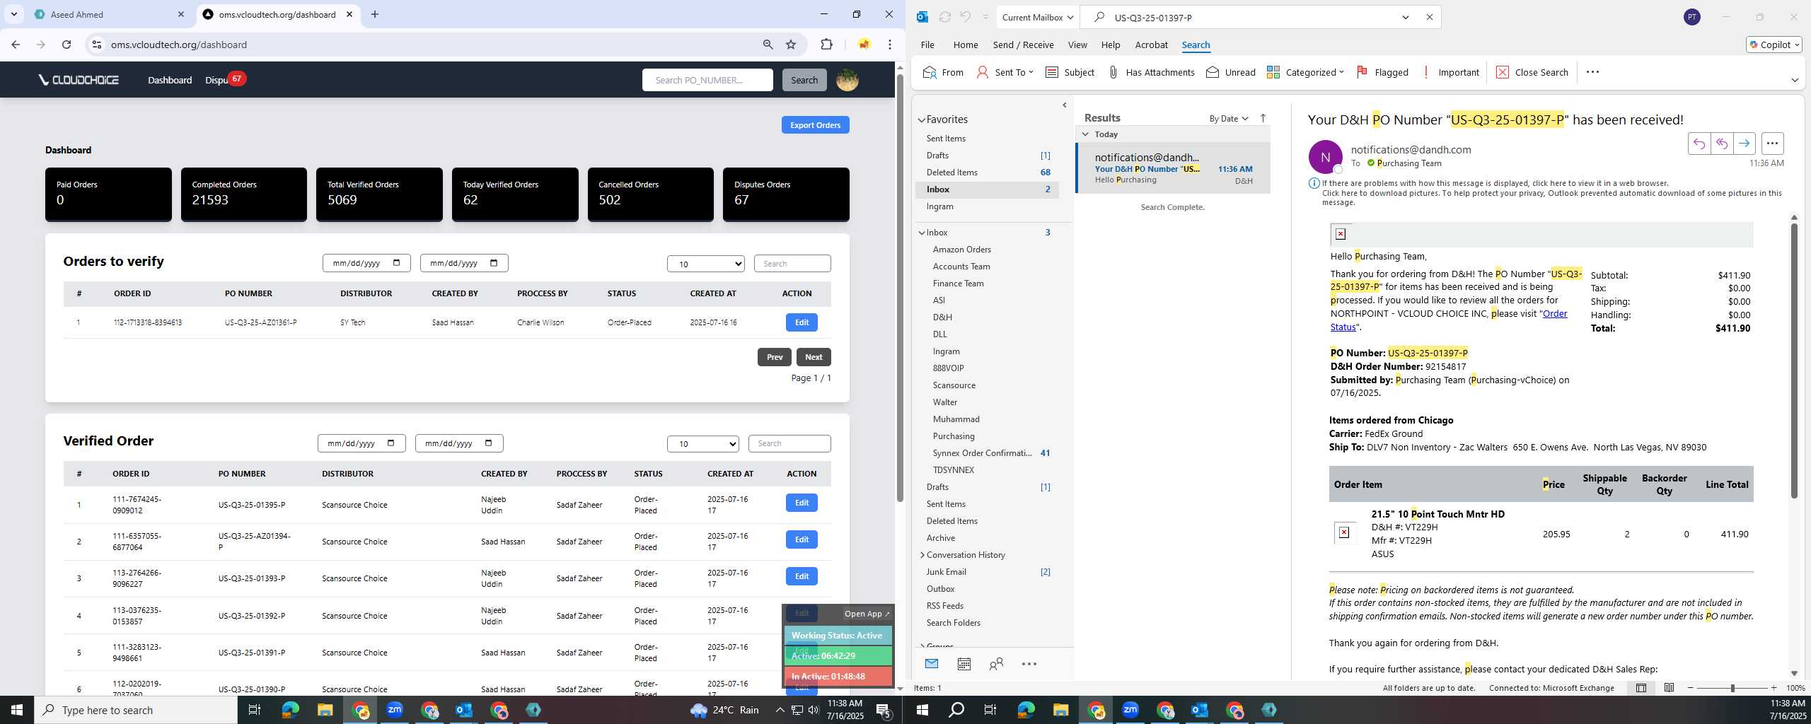Click Export Orders button
Image resolution: width=1811 pixels, height=724 pixels.
pyautogui.click(x=815, y=125)
